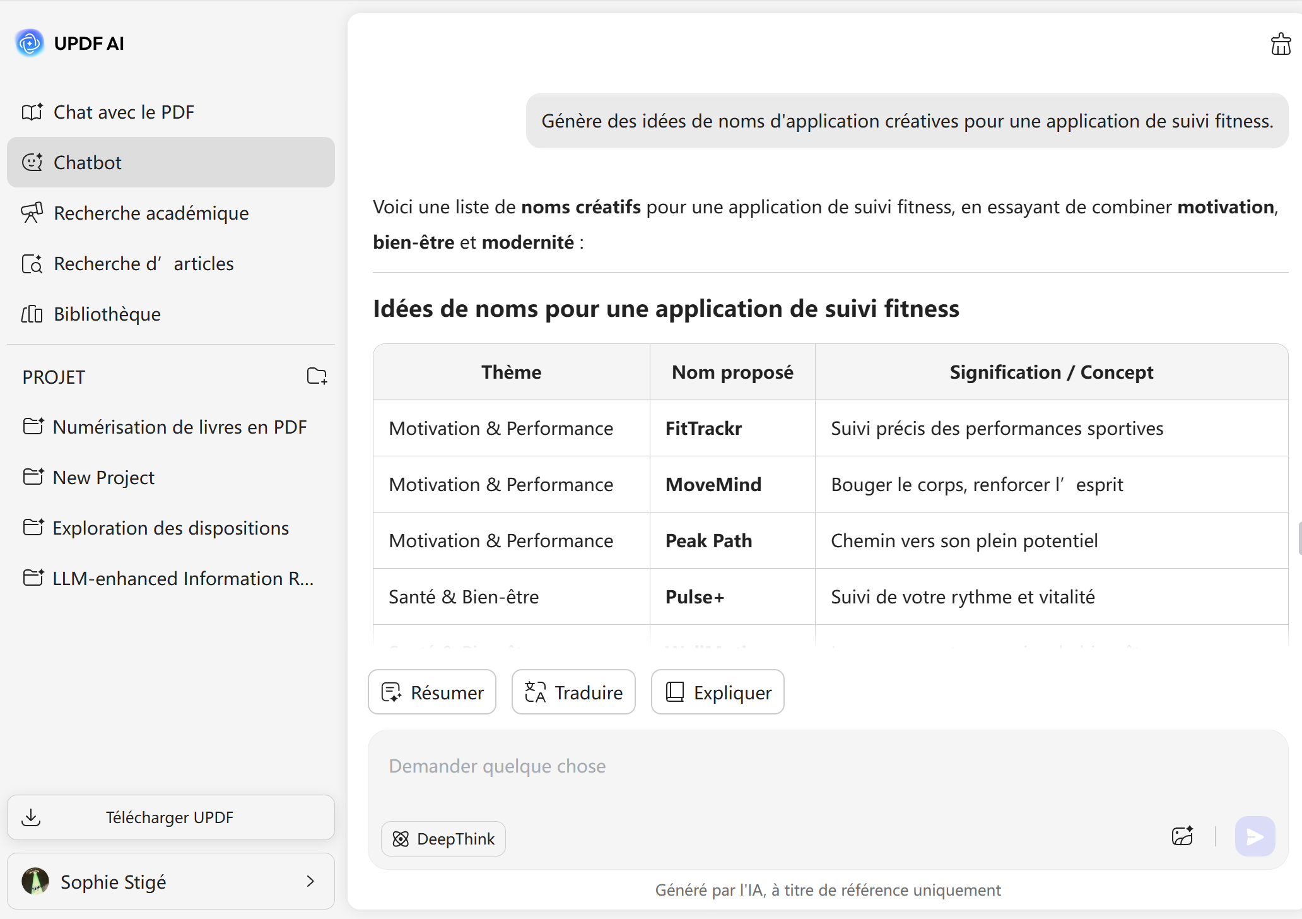This screenshot has height=919, width=1302.
Task: Open the Exploration des dispositions project
Action: [170, 528]
